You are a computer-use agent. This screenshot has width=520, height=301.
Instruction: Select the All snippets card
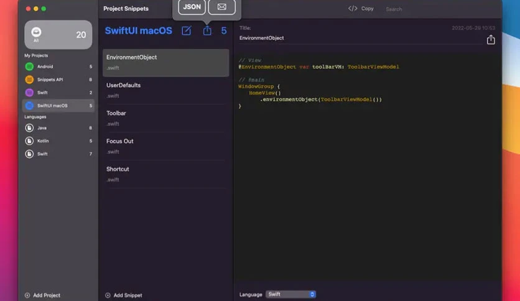point(58,35)
